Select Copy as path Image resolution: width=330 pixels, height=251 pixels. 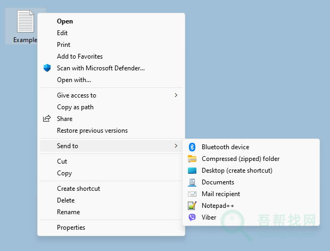click(75, 107)
